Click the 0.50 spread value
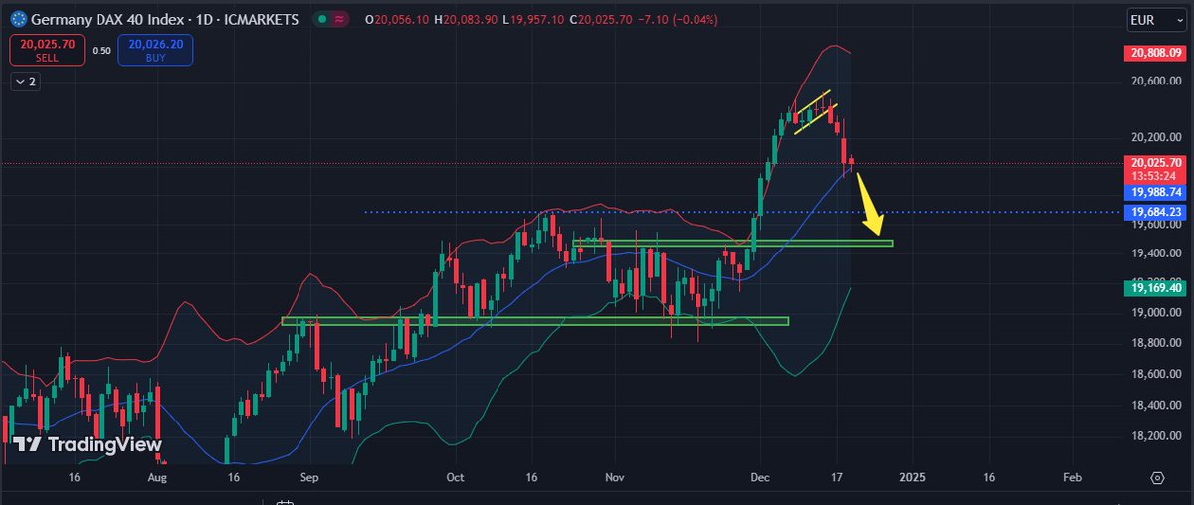 (x=101, y=51)
